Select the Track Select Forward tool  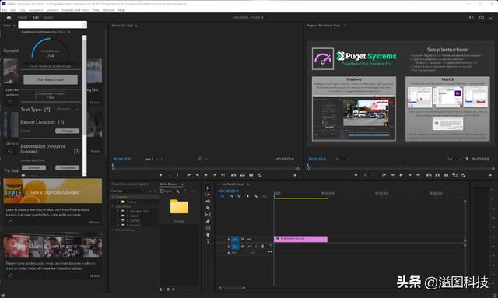coord(208,195)
